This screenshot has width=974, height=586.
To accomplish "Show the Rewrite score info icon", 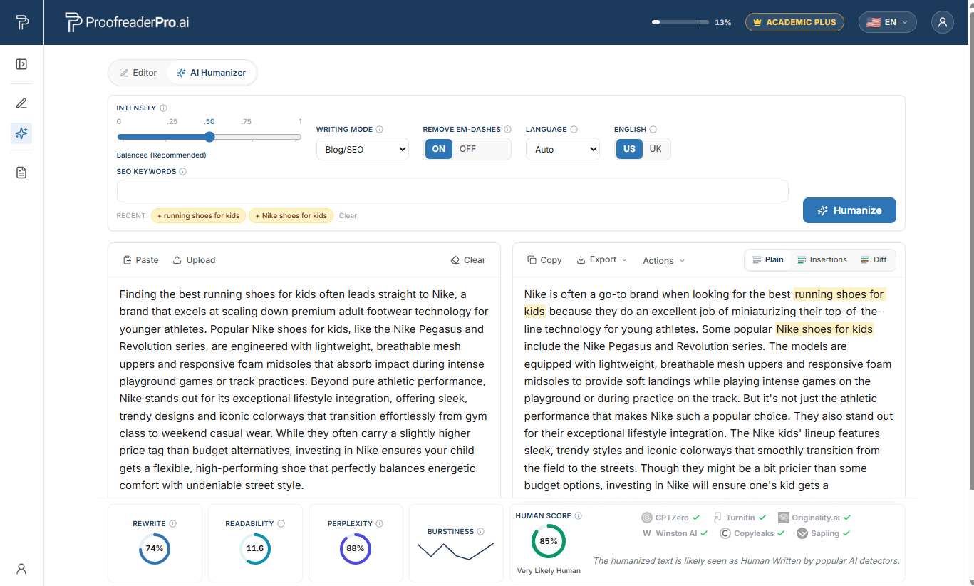I will 173,524.
